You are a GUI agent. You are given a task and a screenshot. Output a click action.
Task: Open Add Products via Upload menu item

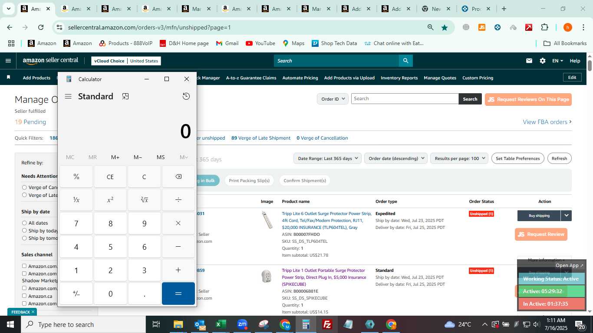point(349,78)
